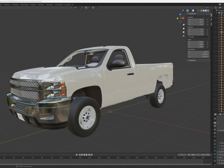The image size is (224, 168).
Task: Open the Object Data properties tab
Action: point(215,157)
